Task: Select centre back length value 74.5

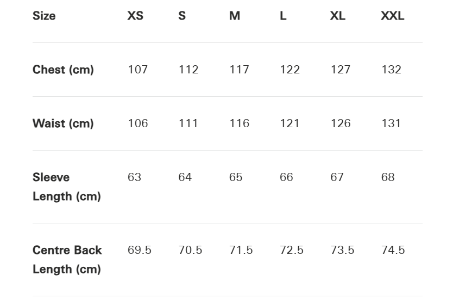Action: coord(393,250)
